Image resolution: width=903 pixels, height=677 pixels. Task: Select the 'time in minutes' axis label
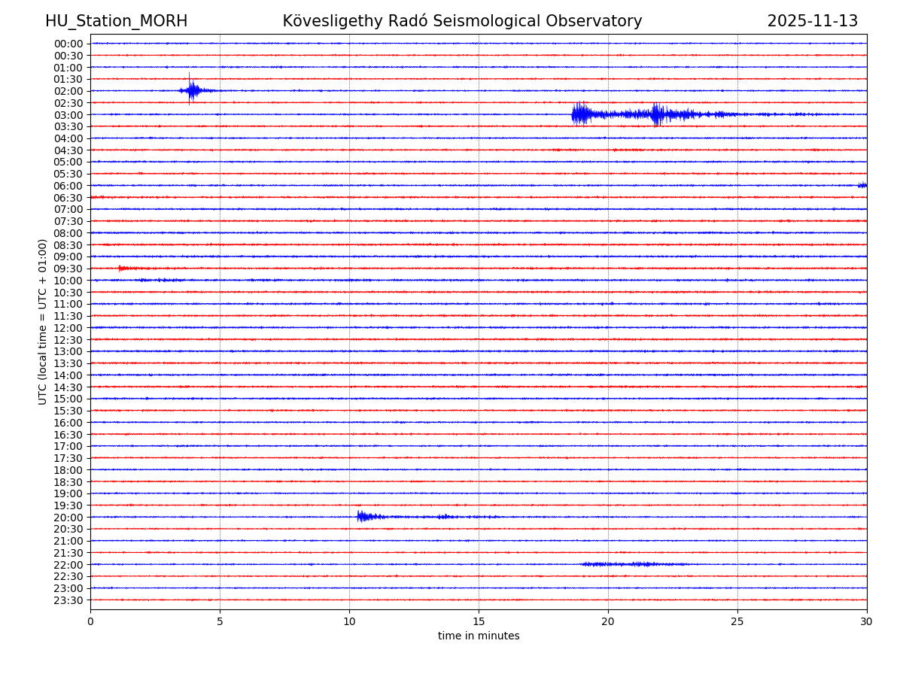(x=479, y=636)
